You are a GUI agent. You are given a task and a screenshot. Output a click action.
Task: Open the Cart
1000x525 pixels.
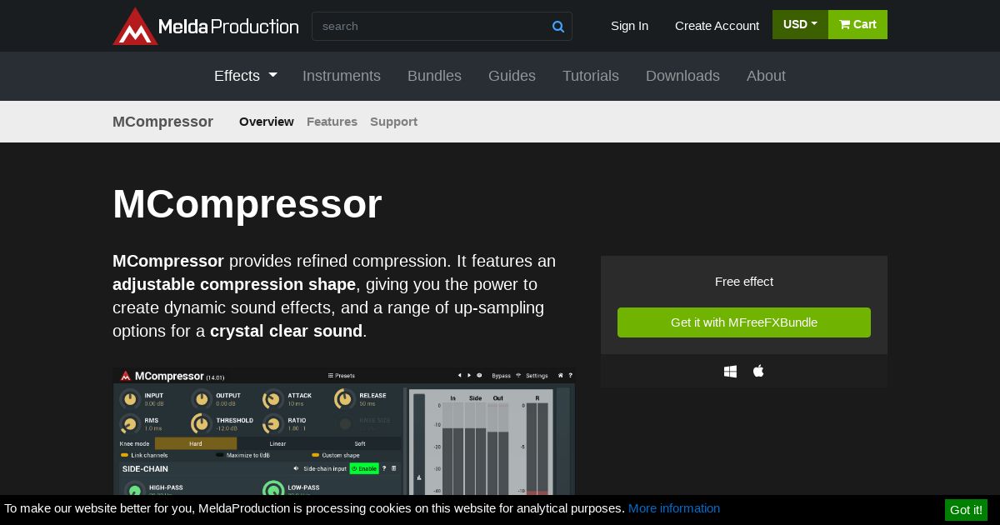coord(857,24)
